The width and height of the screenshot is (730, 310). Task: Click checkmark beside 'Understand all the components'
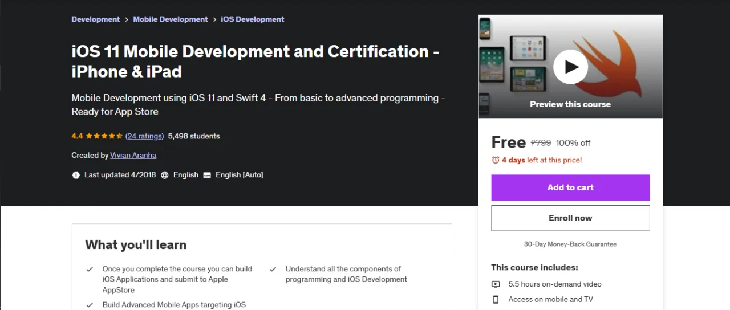(273, 269)
